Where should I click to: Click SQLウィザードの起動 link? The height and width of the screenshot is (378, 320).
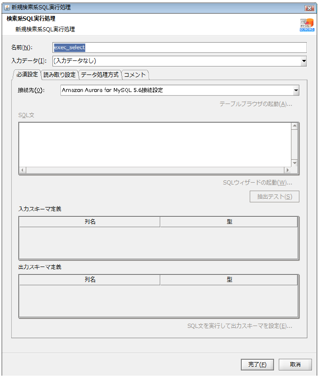click(x=257, y=183)
